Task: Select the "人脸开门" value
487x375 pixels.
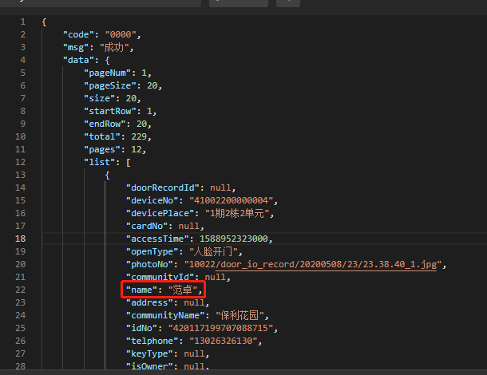Action: [x=213, y=251]
